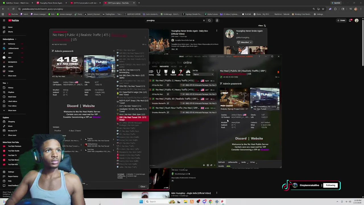Open YouTube Settings in sidebar
Screen dimensions: 364x205
click(x=11, y=172)
